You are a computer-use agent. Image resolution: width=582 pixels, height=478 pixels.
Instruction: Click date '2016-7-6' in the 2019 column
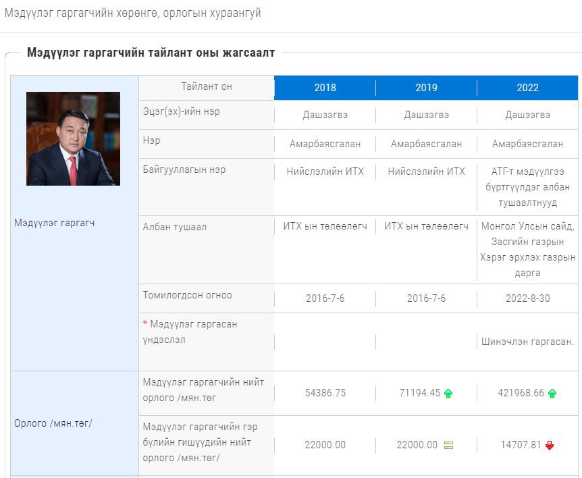point(427,298)
